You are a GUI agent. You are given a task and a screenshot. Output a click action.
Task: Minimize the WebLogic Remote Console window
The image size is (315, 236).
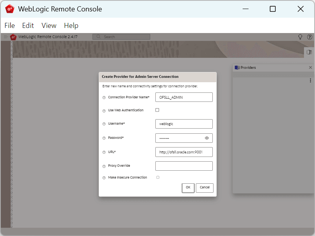click(x=245, y=9)
